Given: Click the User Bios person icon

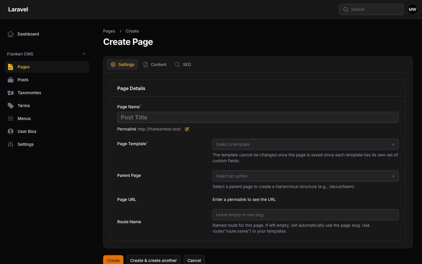Looking at the screenshot, I should [x=11, y=131].
